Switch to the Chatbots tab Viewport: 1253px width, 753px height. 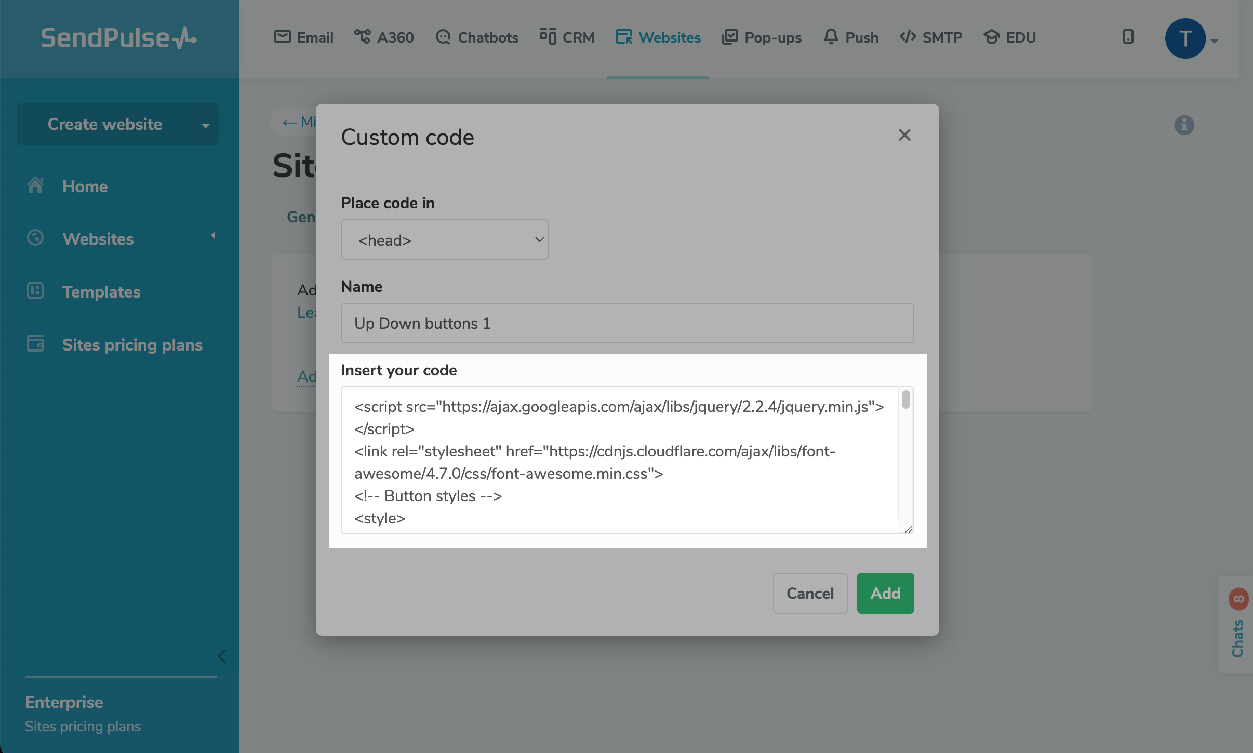coord(477,37)
